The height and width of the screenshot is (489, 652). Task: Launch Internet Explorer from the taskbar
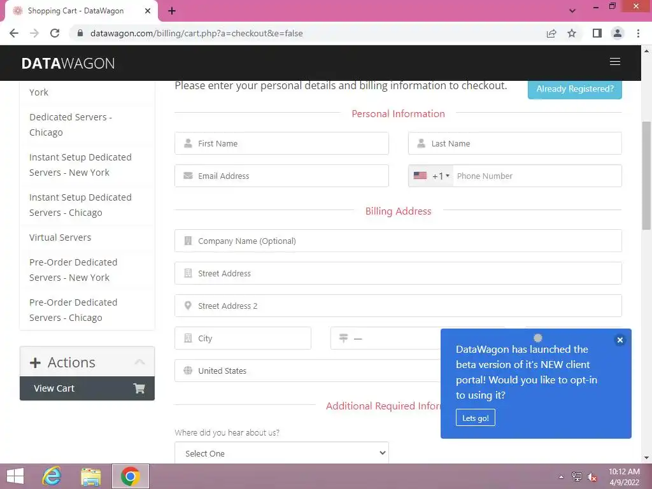(x=52, y=476)
